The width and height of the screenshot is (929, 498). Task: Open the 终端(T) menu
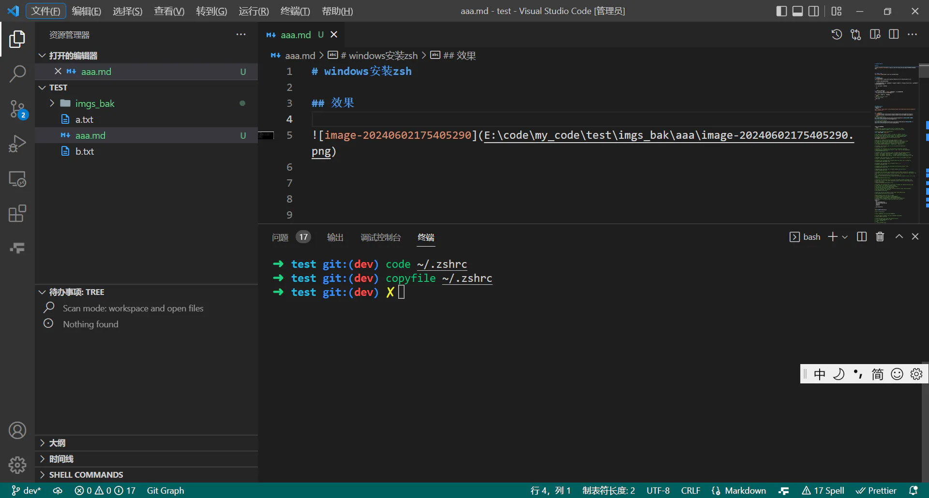295,11
